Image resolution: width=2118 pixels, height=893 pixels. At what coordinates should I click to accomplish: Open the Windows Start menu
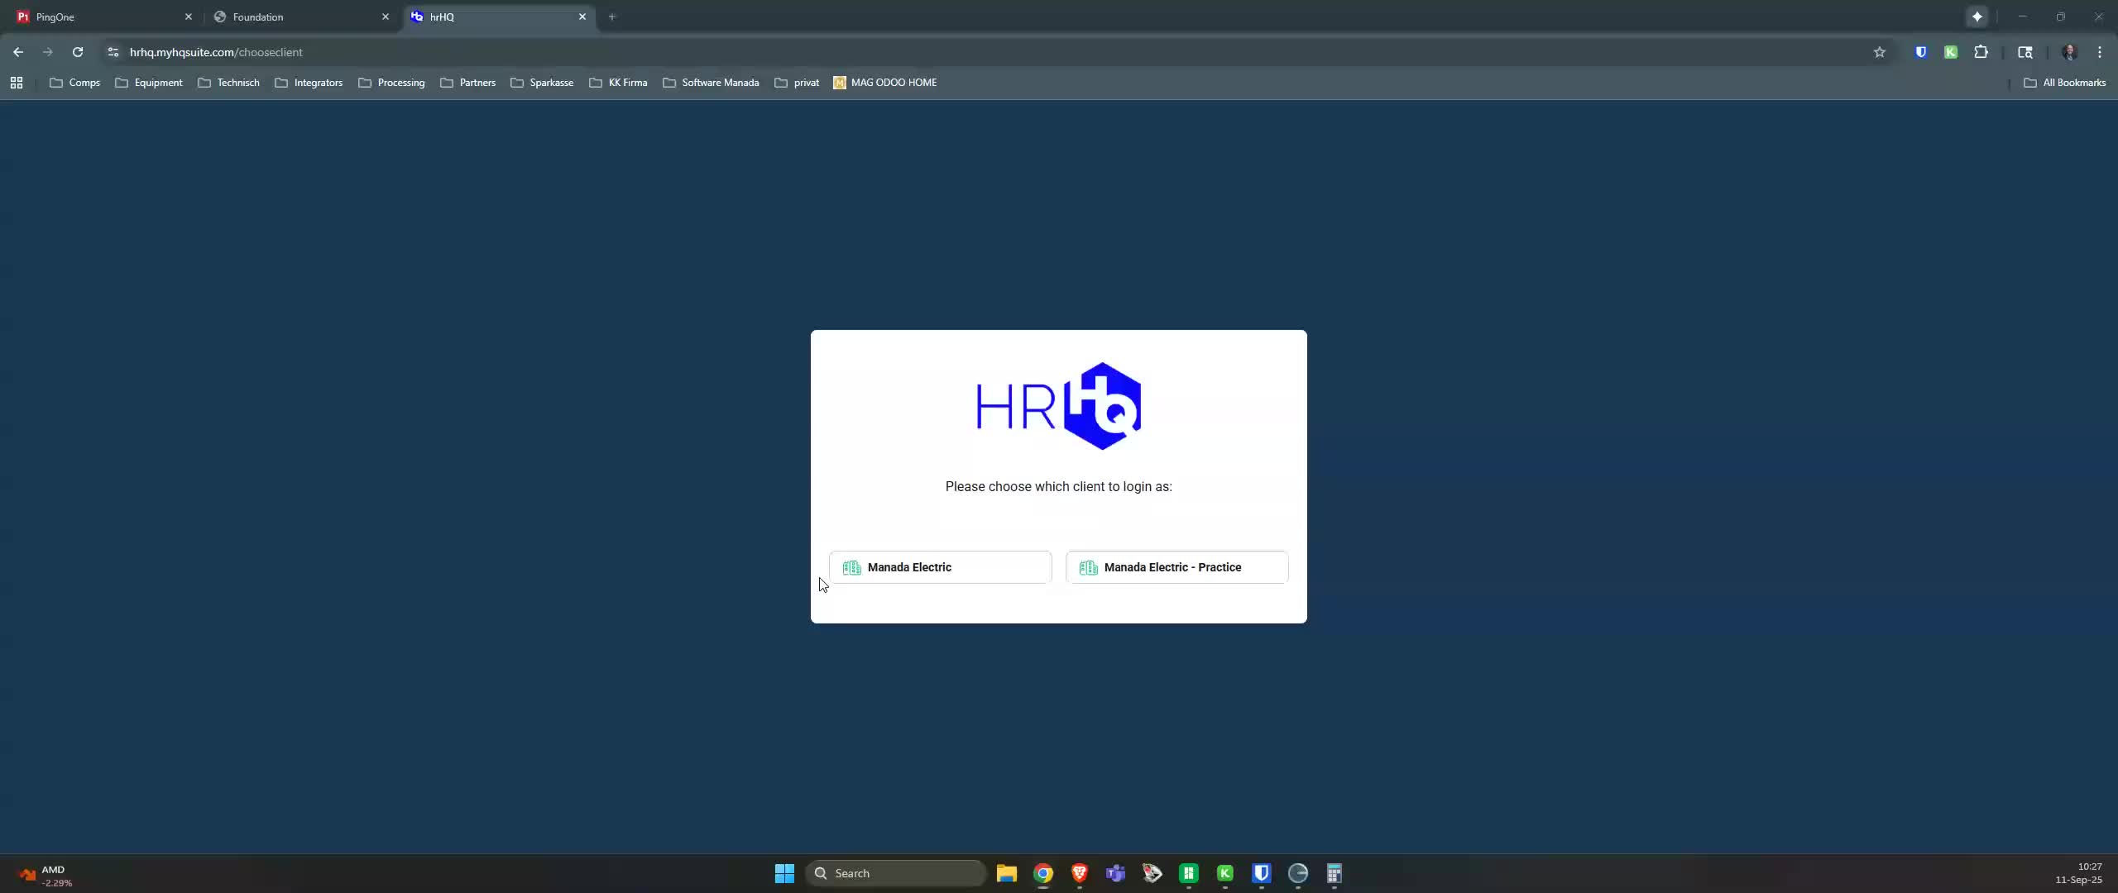(784, 873)
